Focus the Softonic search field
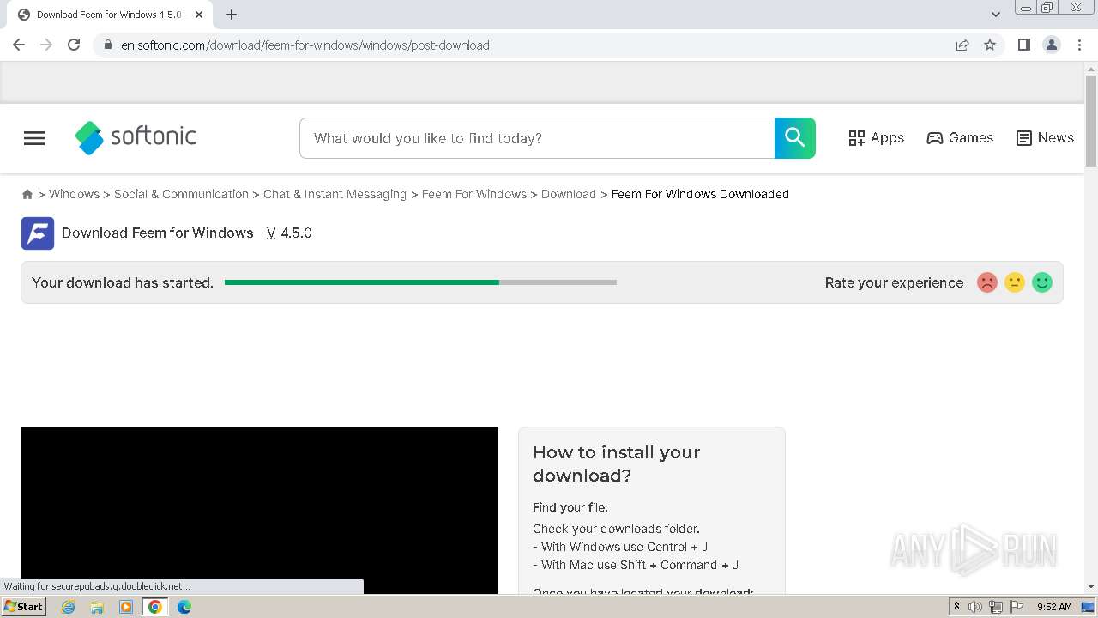This screenshot has height=618, width=1098. (x=537, y=138)
